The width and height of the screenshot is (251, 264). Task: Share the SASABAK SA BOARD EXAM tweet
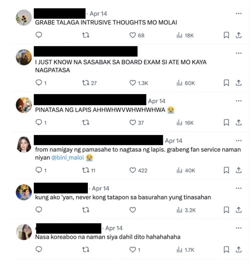pyautogui.click(x=239, y=83)
